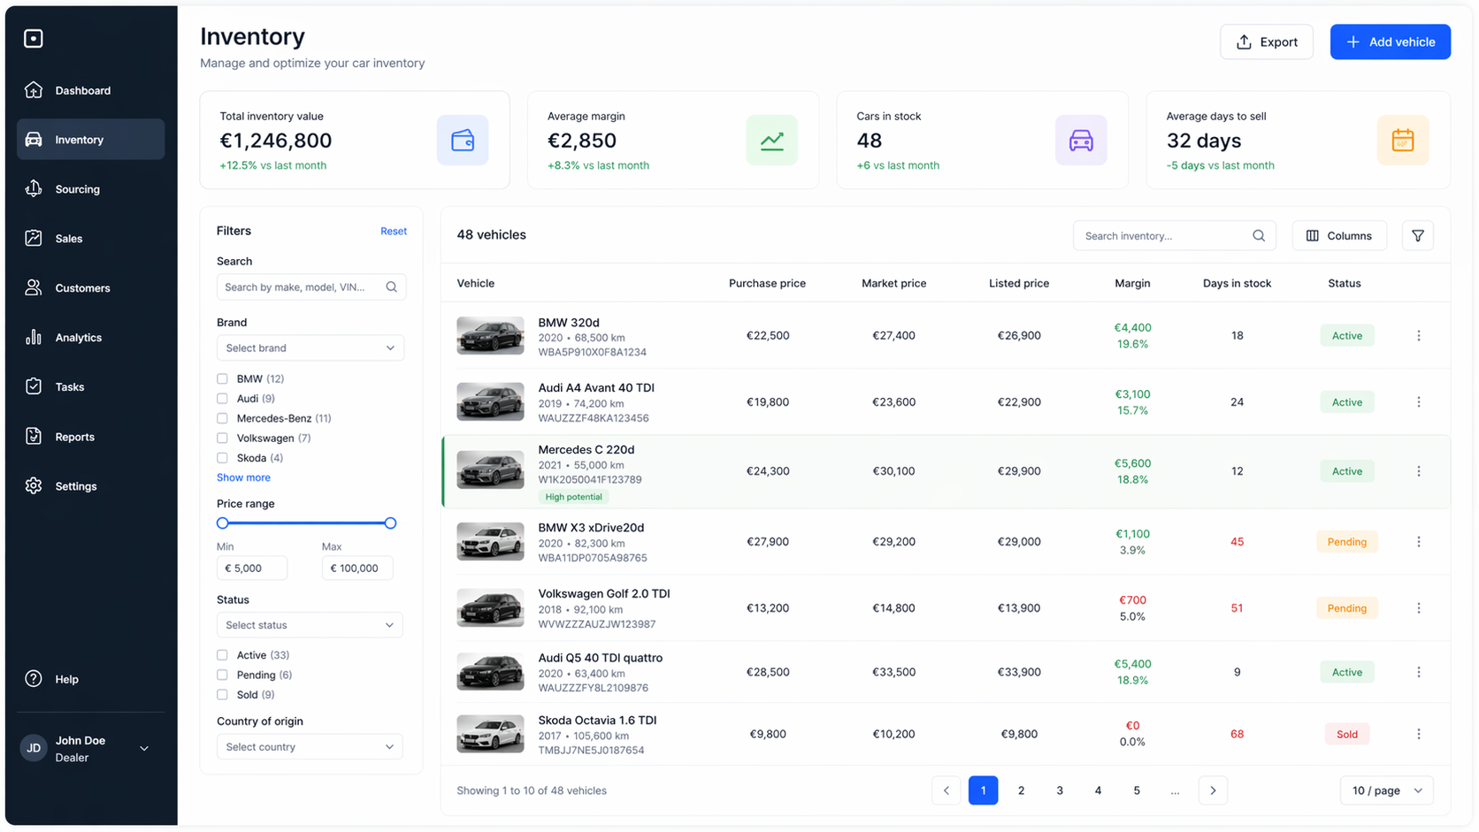
Task: Open the Select brand dropdown
Action: coord(310,347)
